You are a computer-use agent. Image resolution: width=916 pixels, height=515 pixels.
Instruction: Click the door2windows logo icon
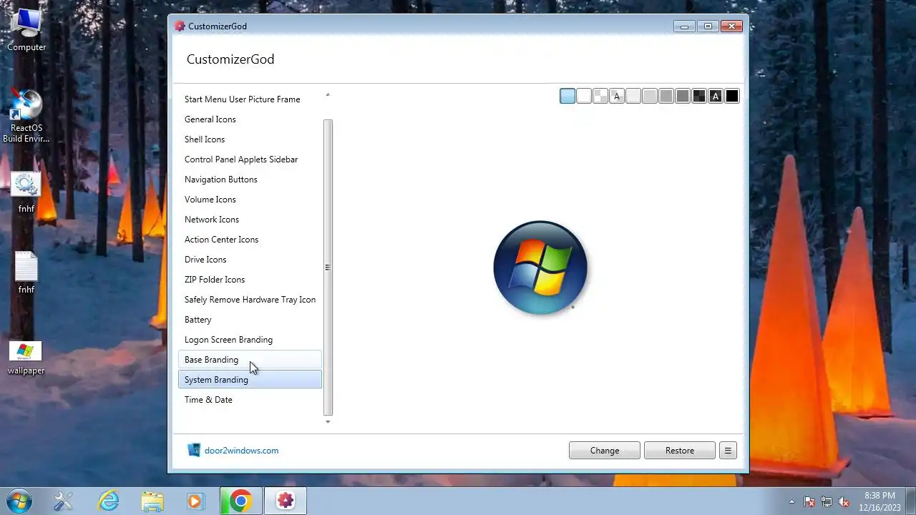[x=193, y=450]
